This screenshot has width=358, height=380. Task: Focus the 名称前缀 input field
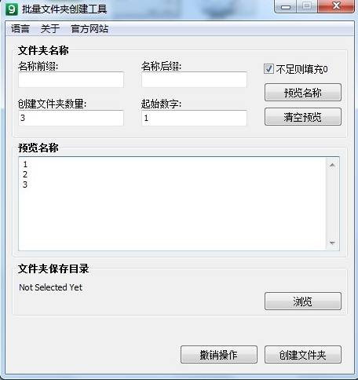[71, 79]
